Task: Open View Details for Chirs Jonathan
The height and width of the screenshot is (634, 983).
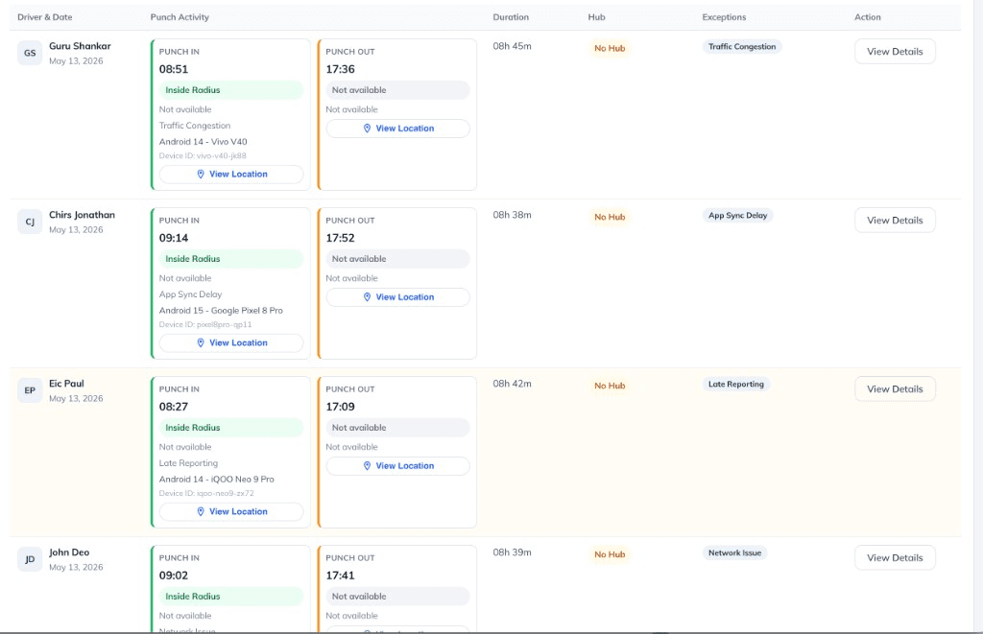Action: click(895, 220)
